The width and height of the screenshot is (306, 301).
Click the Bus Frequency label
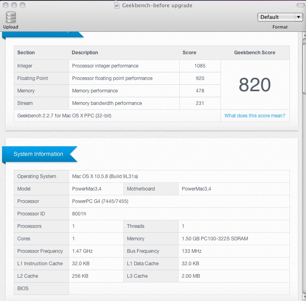pyautogui.click(x=143, y=251)
